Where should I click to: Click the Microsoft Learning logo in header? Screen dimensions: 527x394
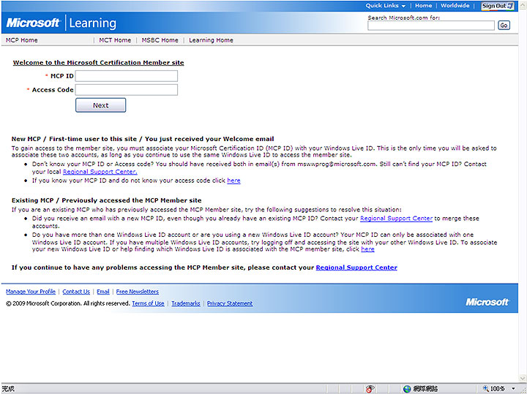tap(61, 23)
